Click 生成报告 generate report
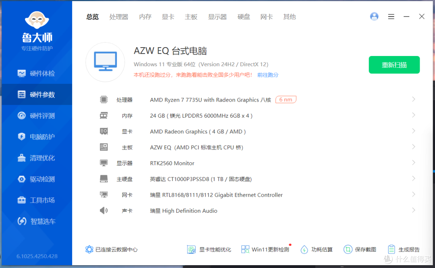Screen dimensions: 435x268 pos(404,249)
